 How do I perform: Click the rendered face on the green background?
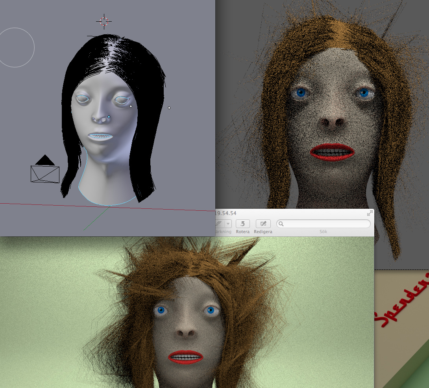click(x=189, y=329)
